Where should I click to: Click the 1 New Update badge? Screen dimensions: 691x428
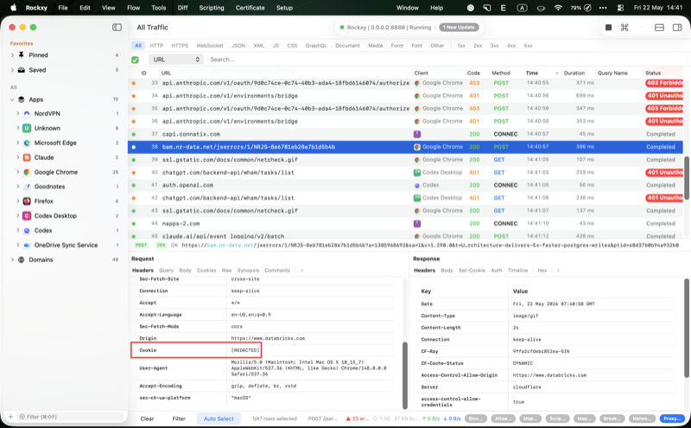459,28
